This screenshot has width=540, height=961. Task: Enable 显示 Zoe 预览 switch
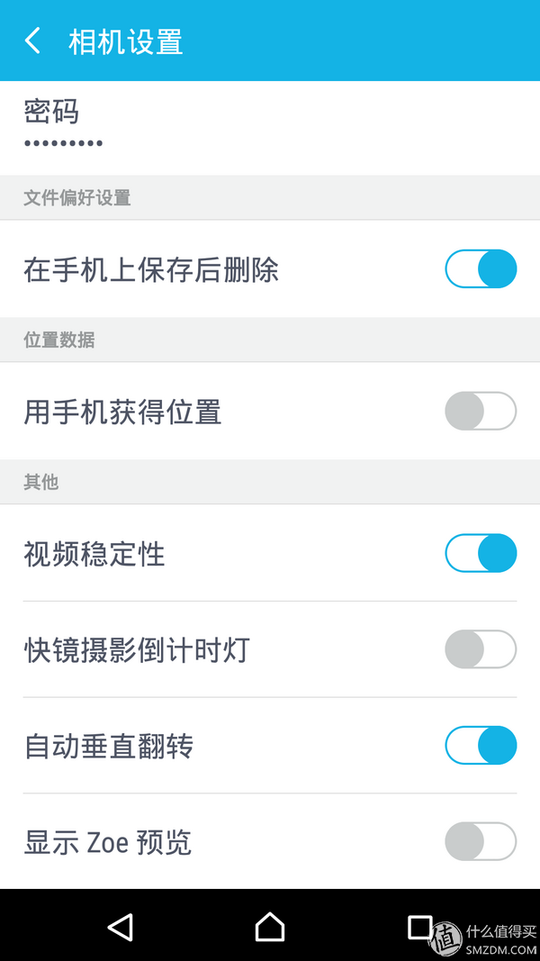[481, 842]
